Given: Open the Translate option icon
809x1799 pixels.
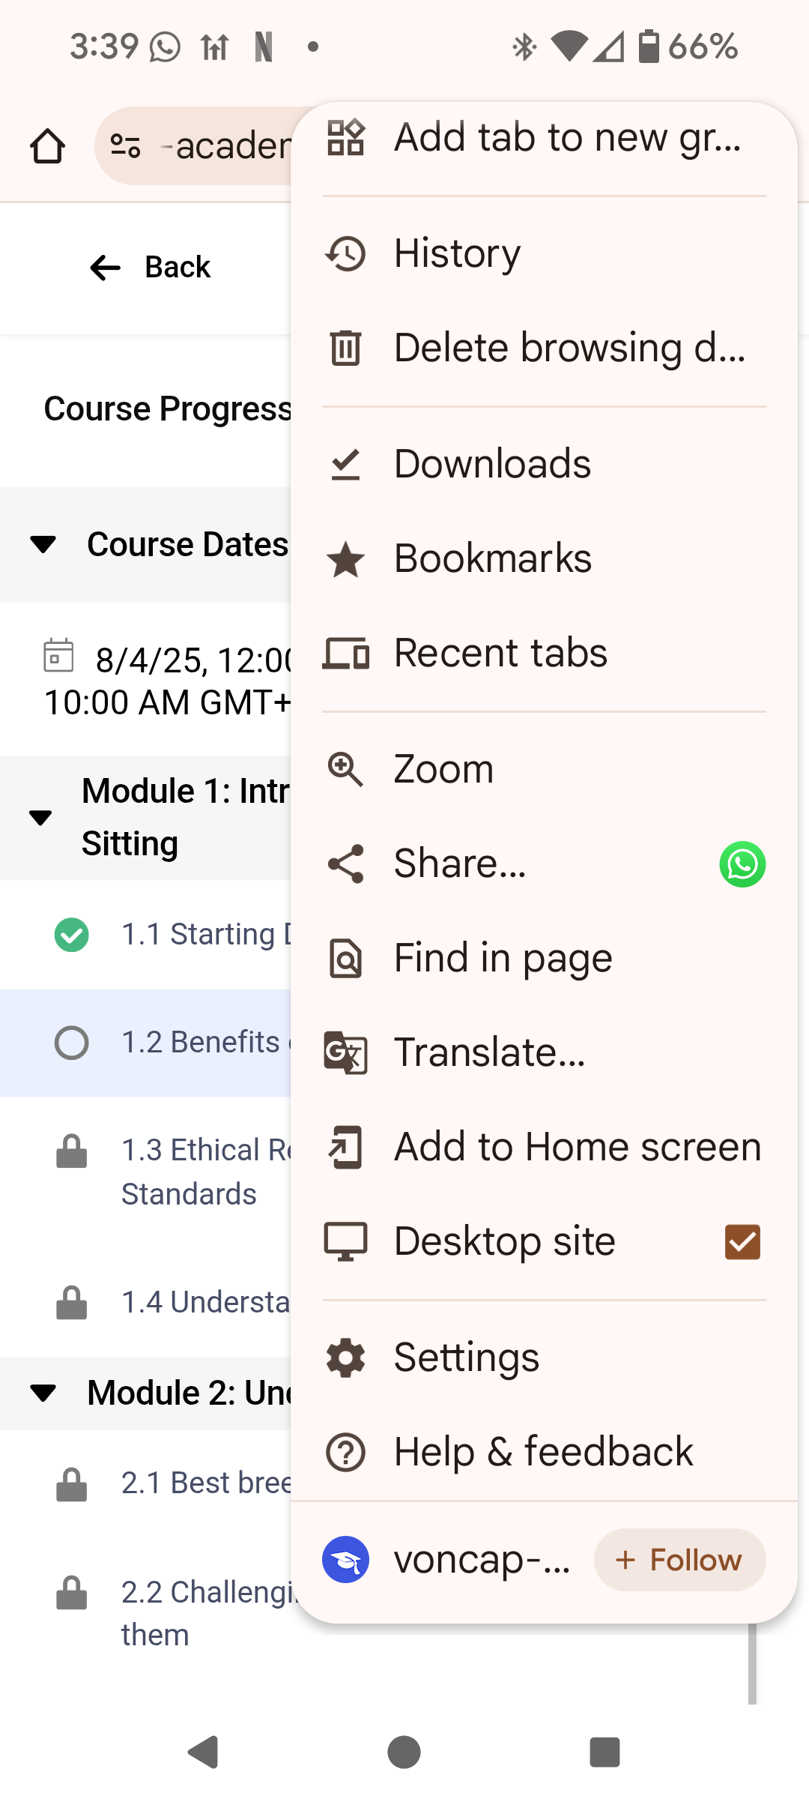Looking at the screenshot, I should 345,1052.
